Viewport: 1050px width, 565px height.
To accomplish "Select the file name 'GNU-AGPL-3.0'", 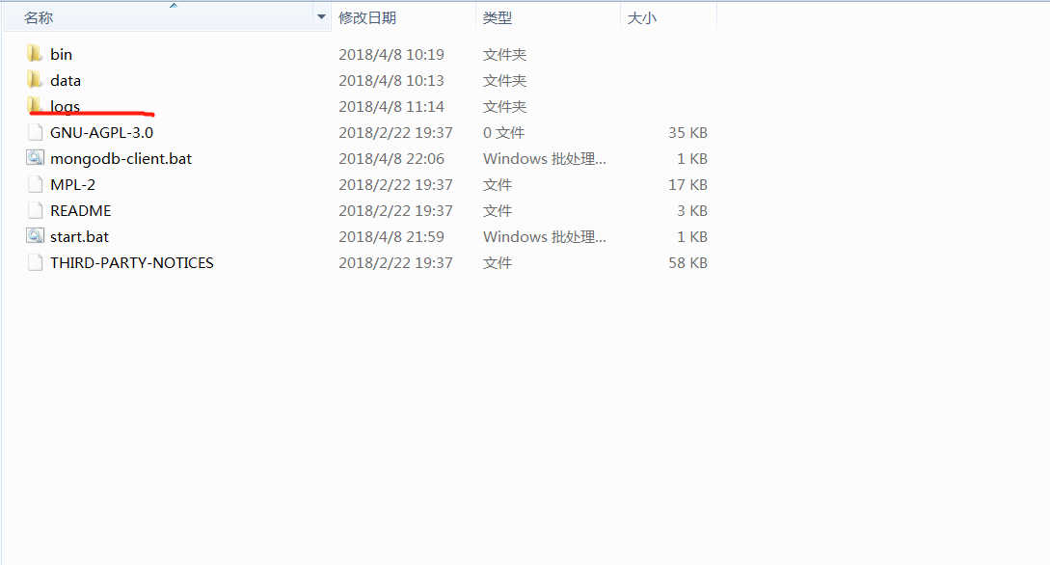I will click(102, 132).
